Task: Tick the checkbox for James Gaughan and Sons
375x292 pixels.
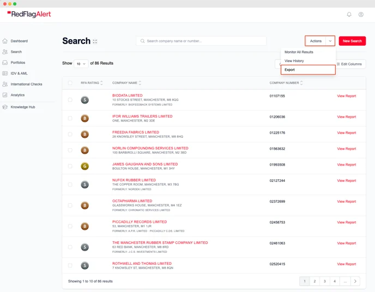Action: point(70,166)
